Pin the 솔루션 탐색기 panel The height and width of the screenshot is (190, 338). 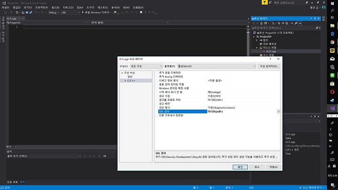[315, 18]
